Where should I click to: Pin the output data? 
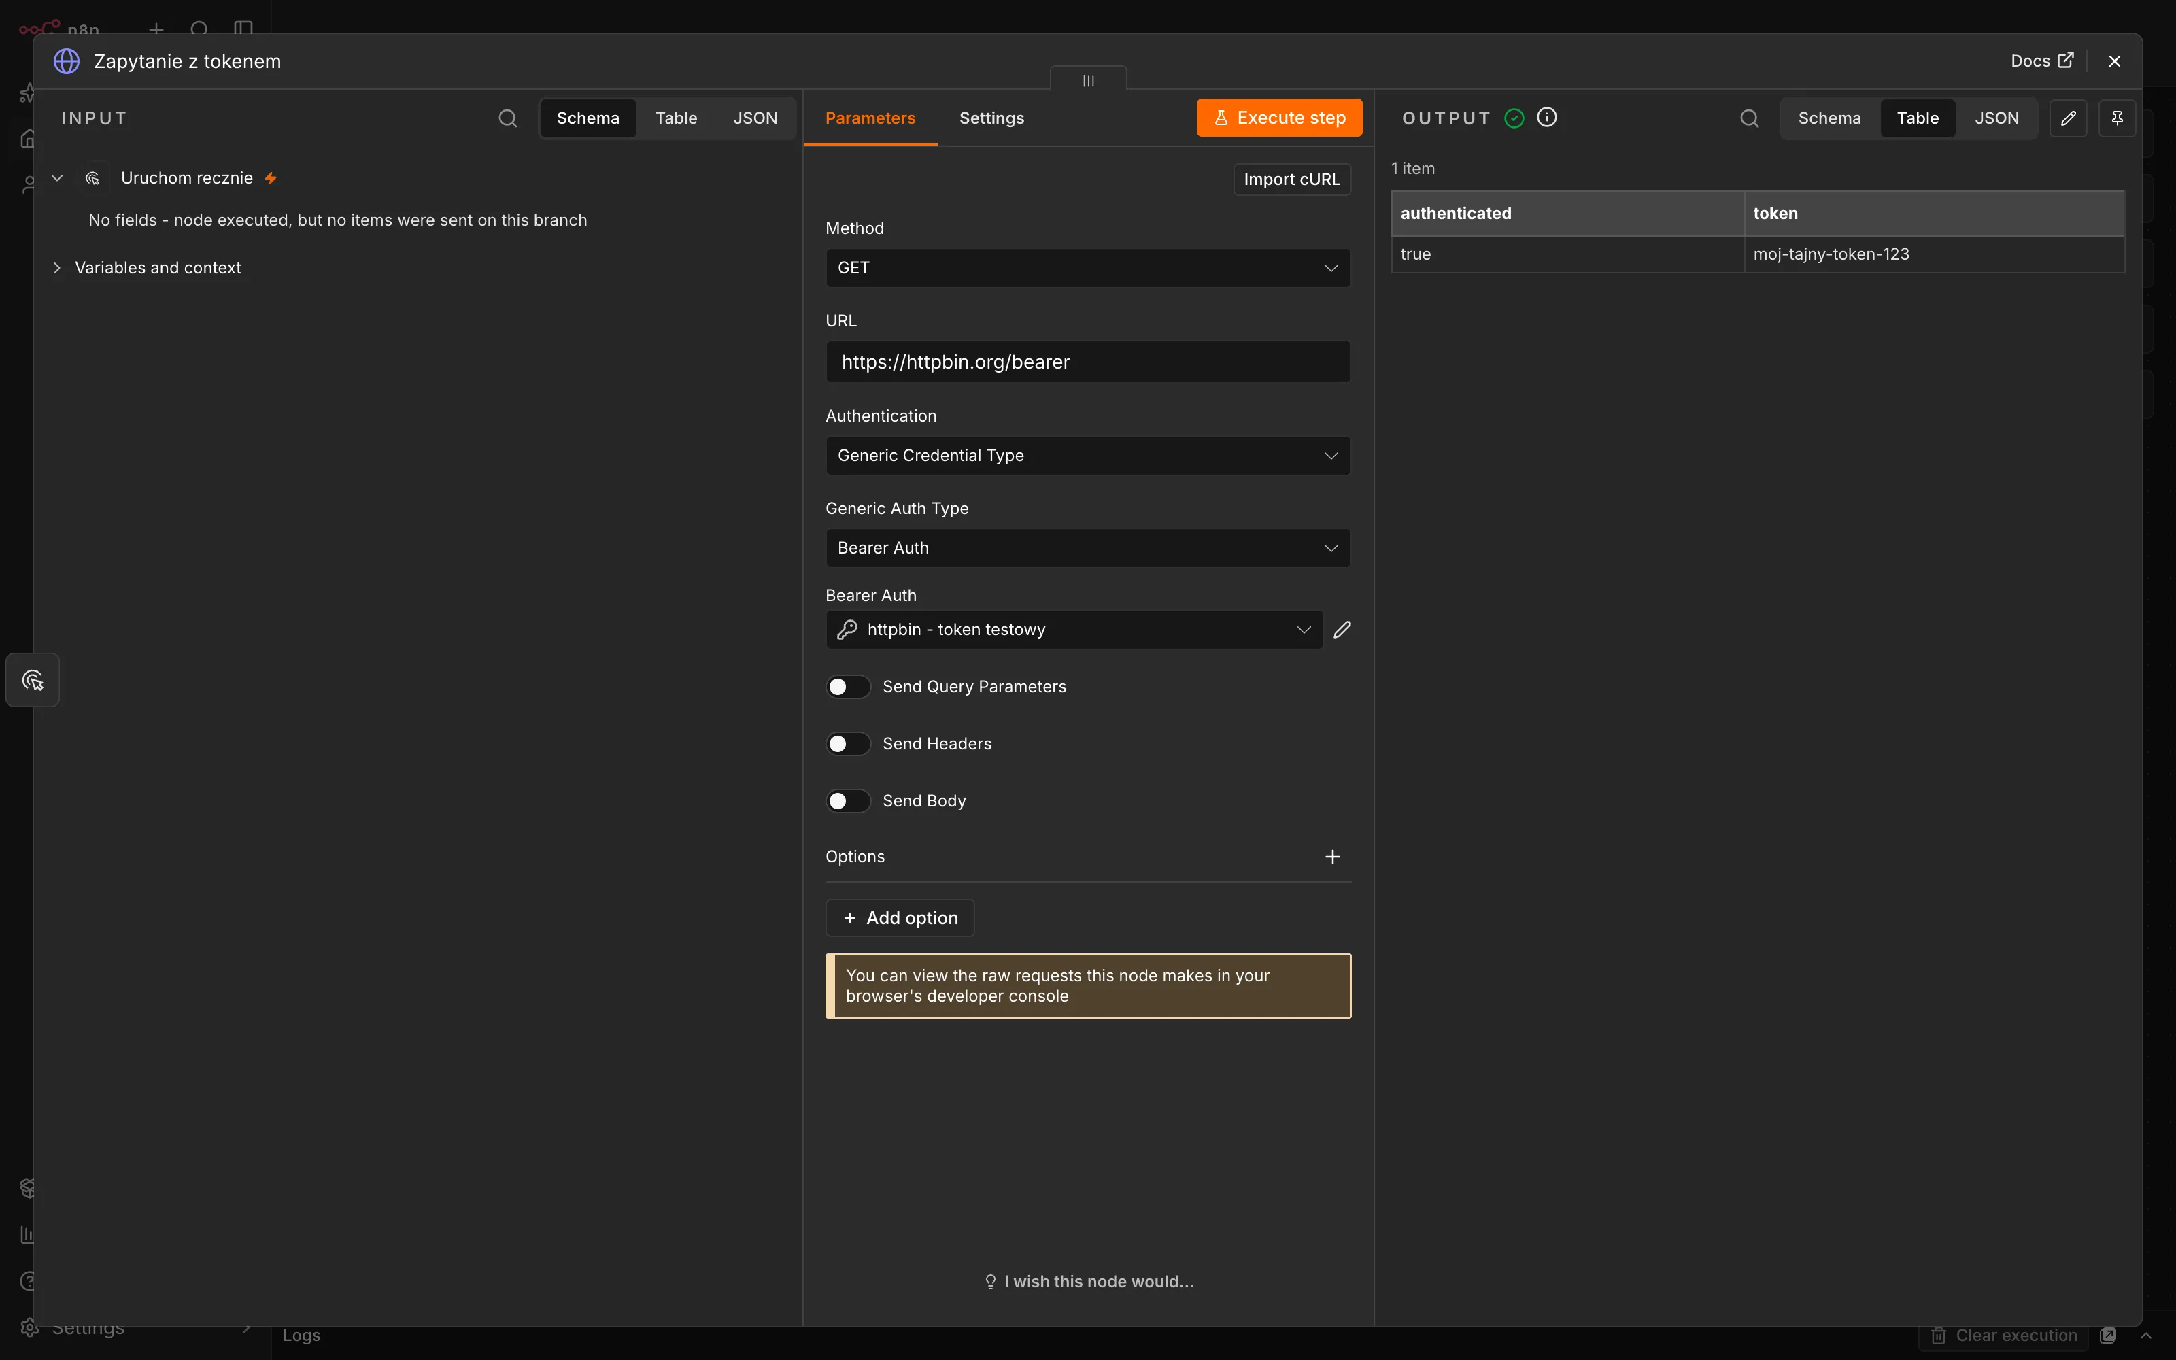click(x=2117, y=118)
